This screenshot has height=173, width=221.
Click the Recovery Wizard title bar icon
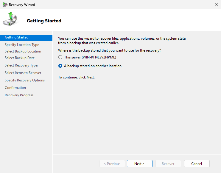5,5
